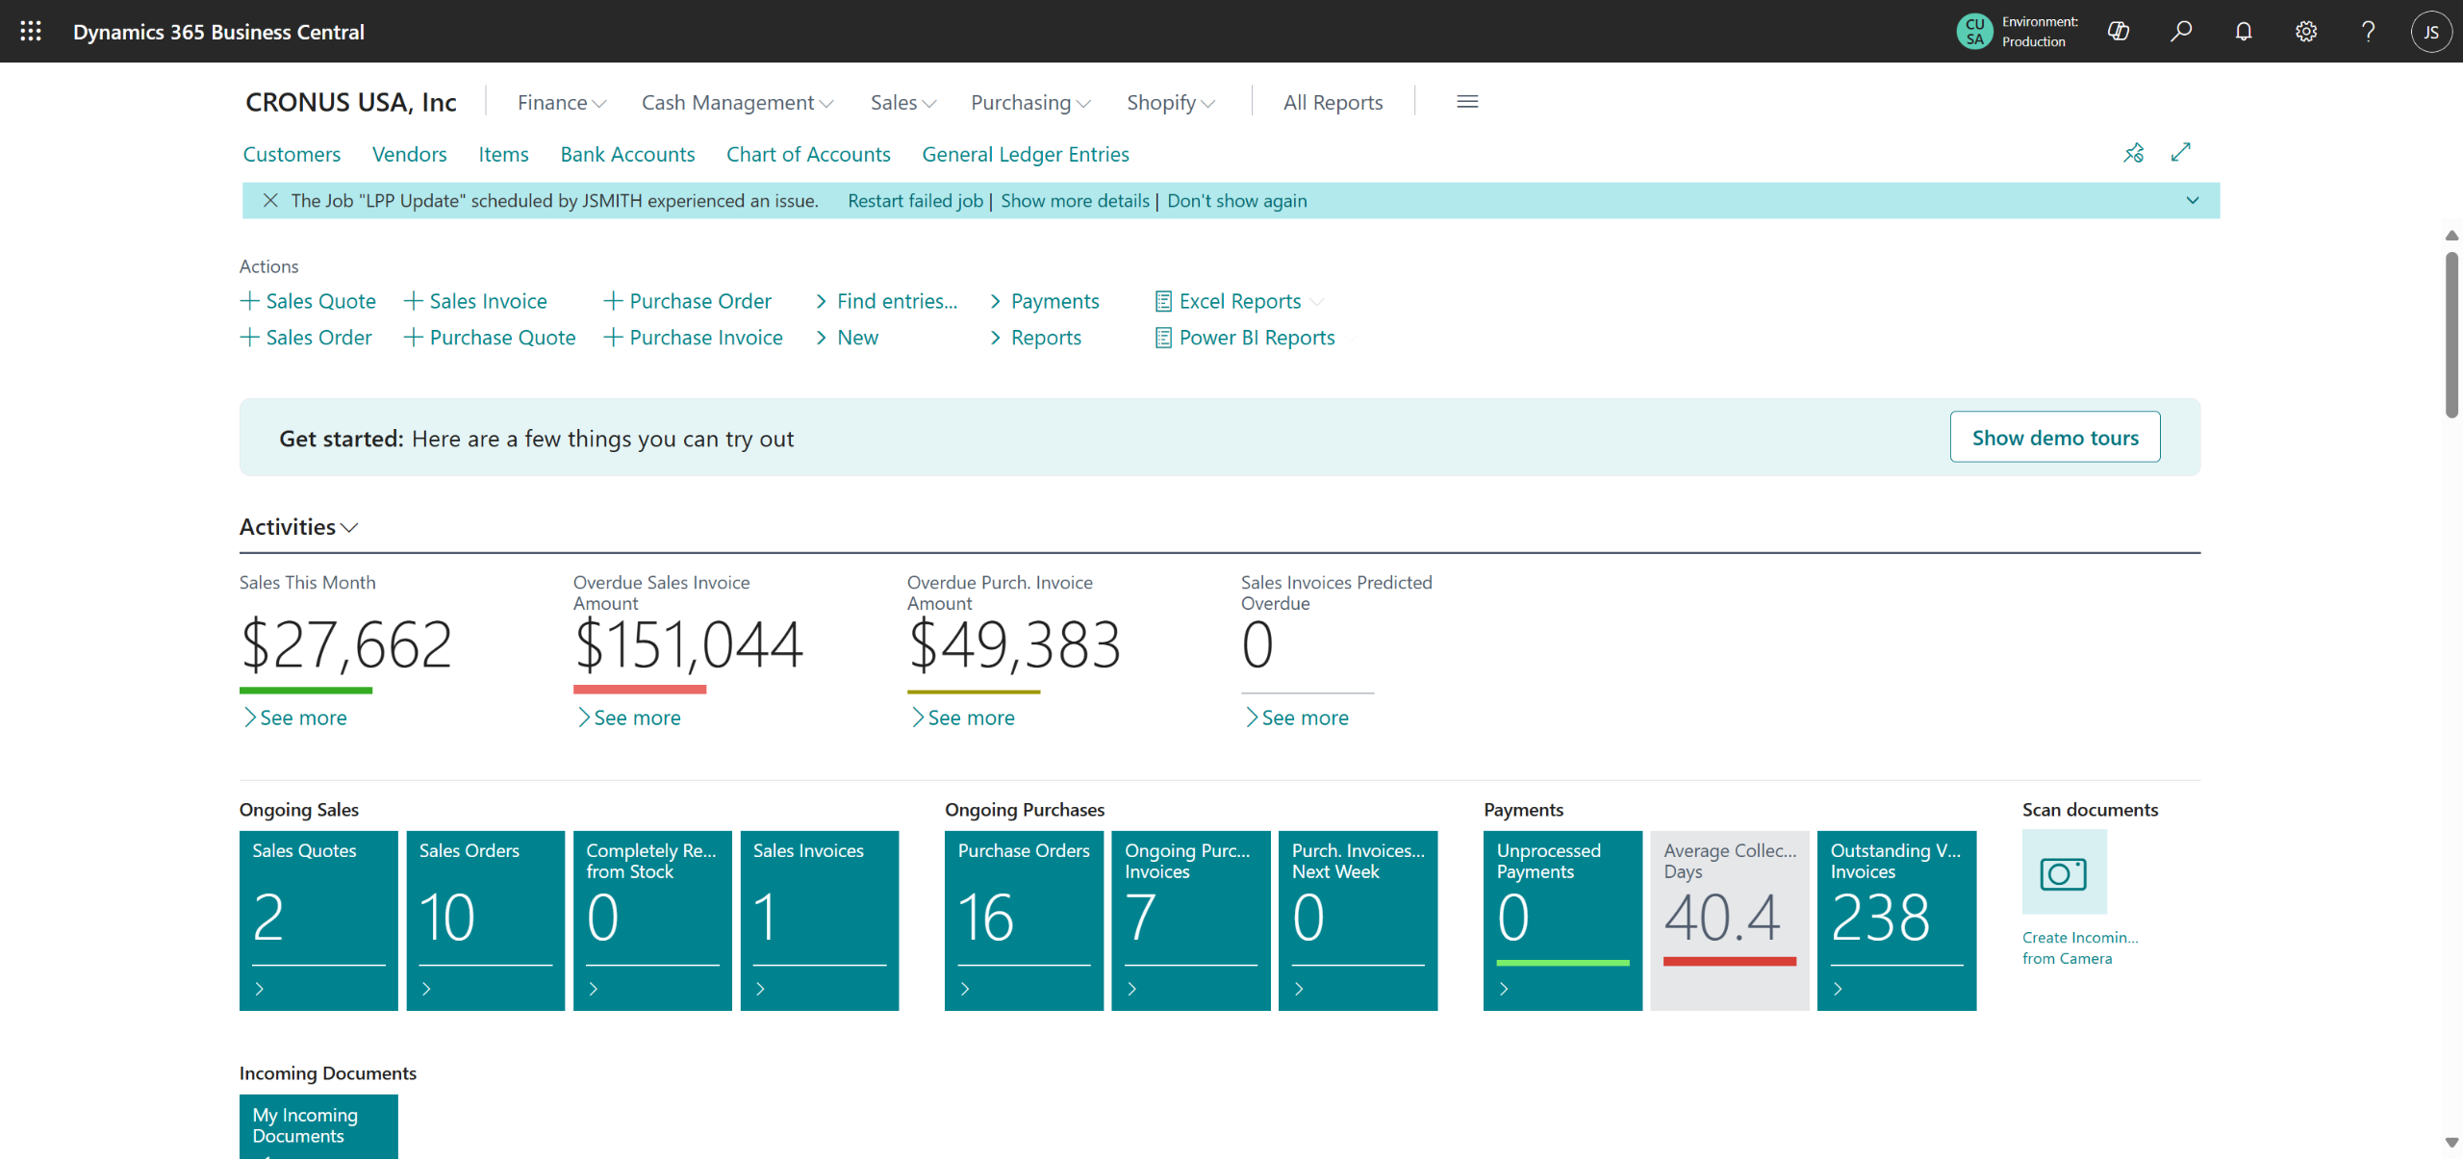Click the help question mark icon
Viewport: 2463px width, 1159px height.
pyautogui.click(x=2368, y=31)
